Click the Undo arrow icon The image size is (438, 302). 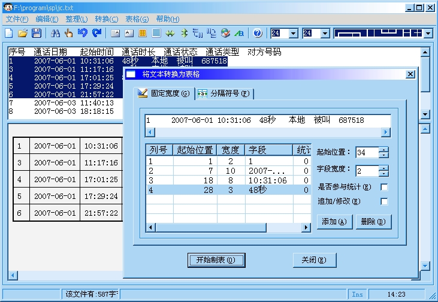click(83, 33)
